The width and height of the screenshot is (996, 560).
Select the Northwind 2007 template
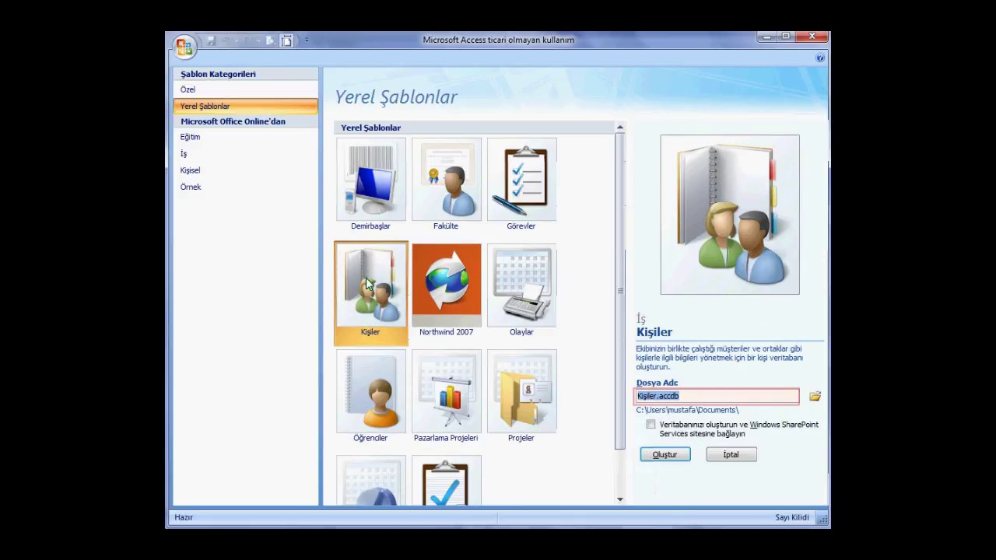click(x=446, y=291)
